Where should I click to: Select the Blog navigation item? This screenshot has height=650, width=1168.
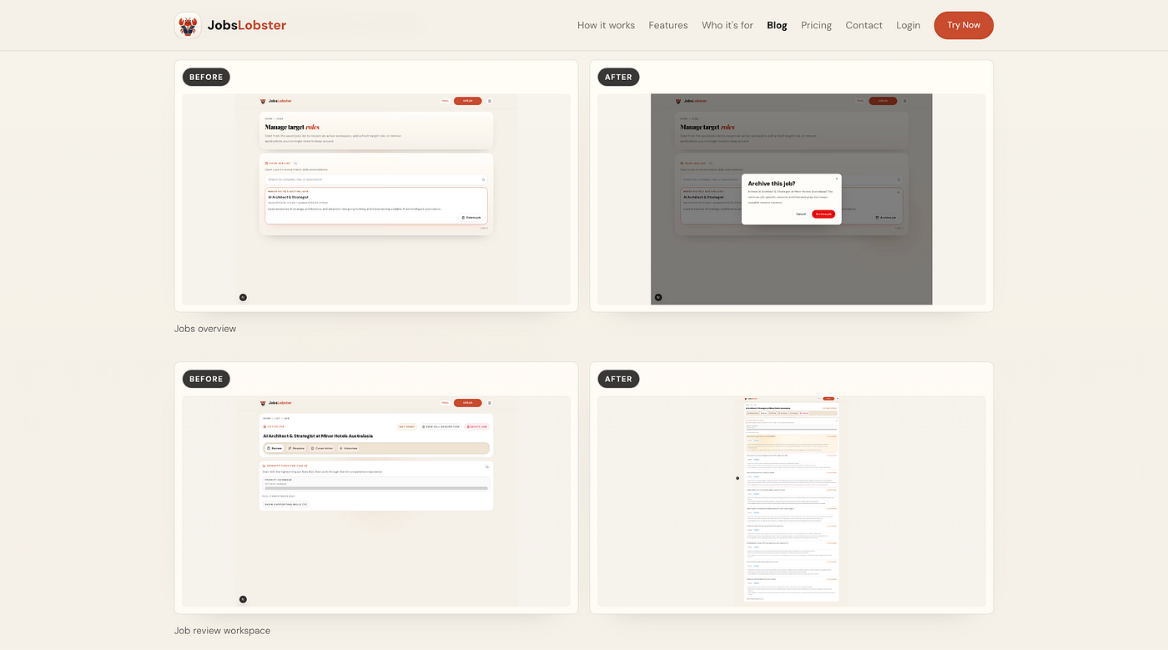777,25
